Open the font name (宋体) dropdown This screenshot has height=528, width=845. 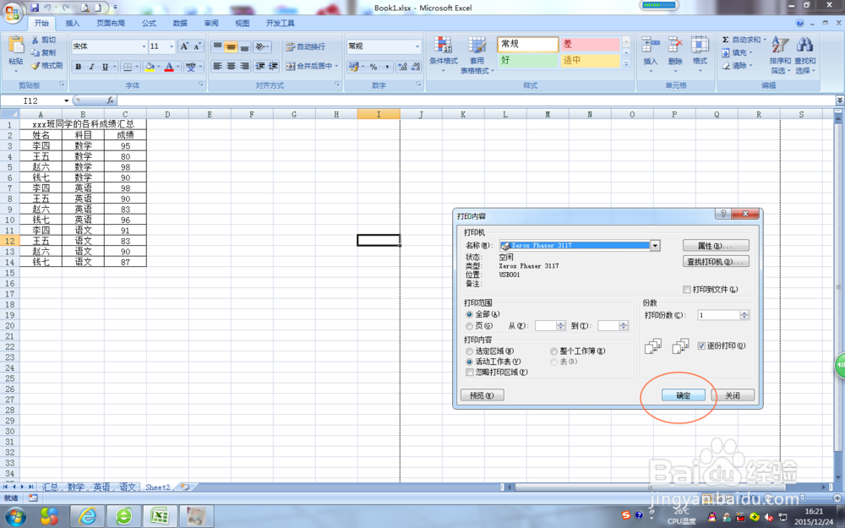[144, 46]
